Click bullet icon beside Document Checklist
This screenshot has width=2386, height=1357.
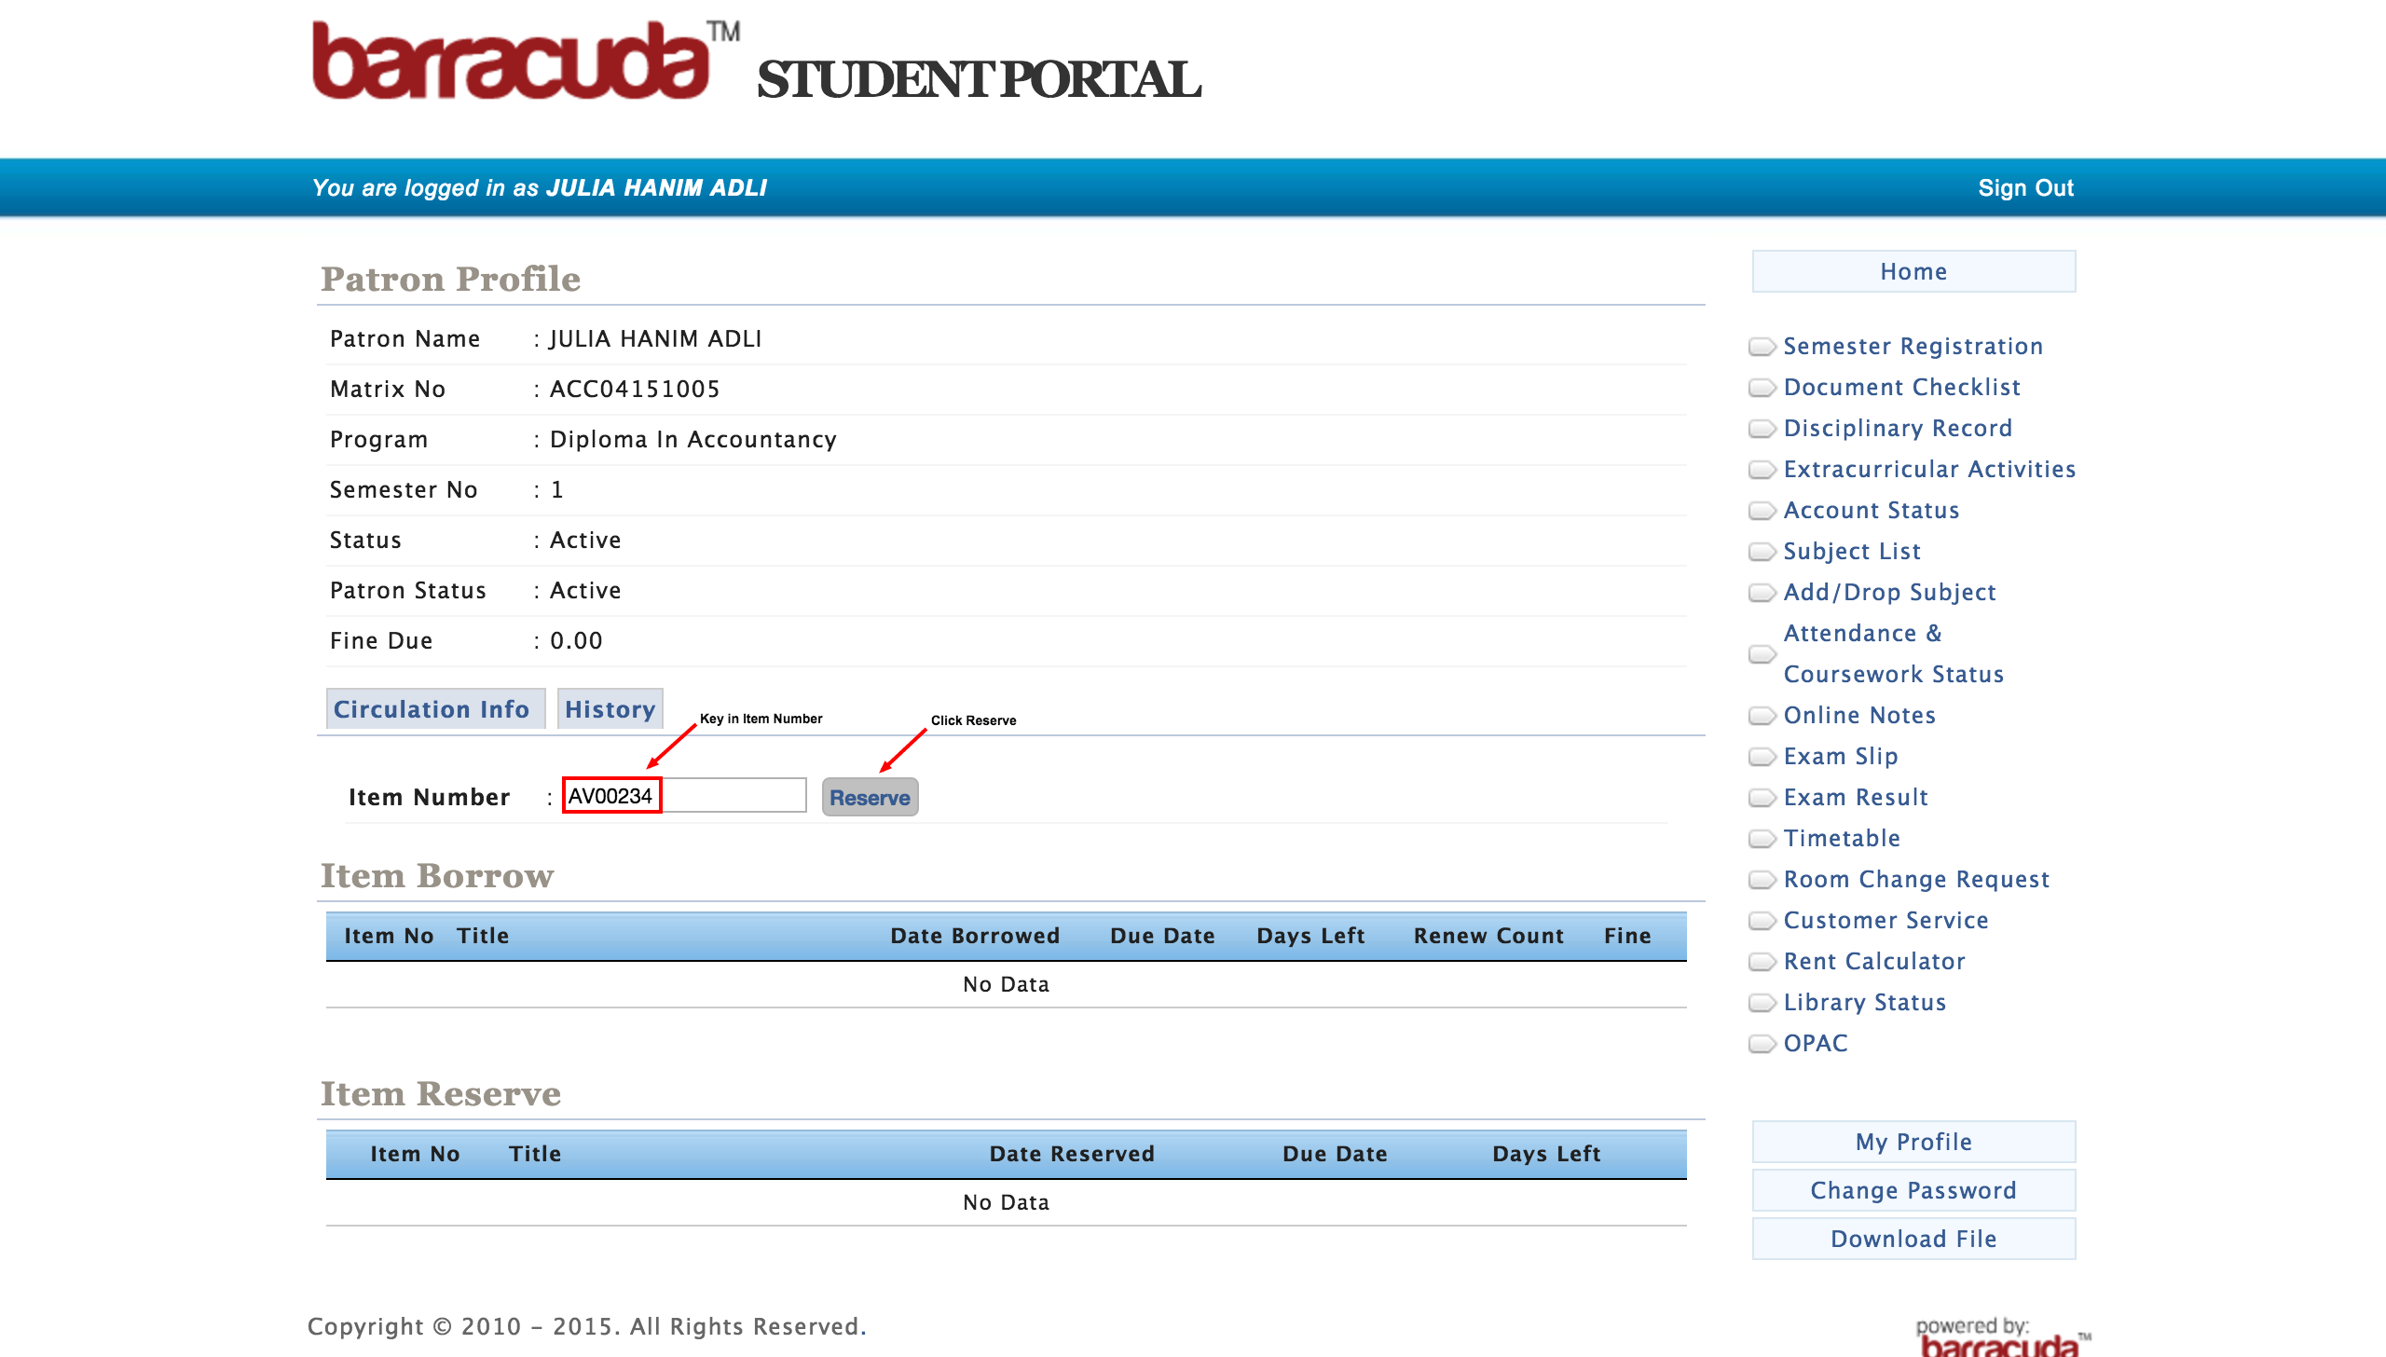click(x=1762, y=388)
